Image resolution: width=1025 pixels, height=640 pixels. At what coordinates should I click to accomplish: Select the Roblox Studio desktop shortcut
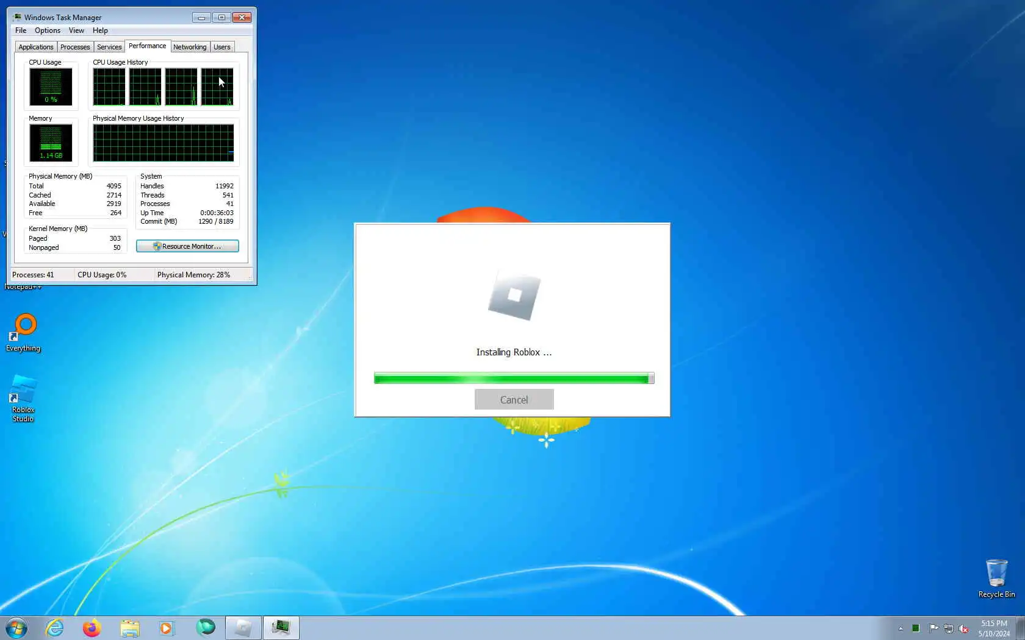pyautogui.click(x=23, y=399)
